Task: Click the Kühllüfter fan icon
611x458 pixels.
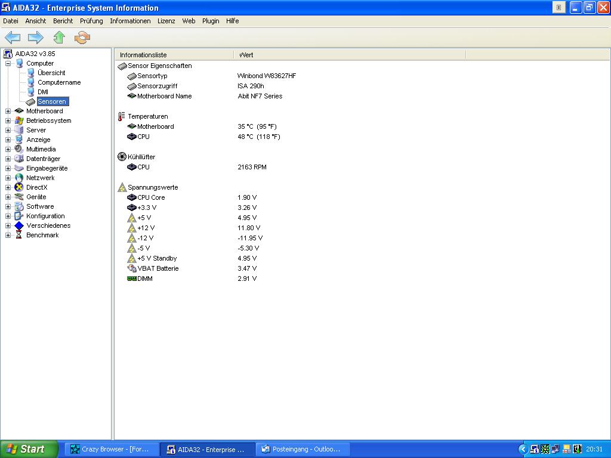Action: 122,157
